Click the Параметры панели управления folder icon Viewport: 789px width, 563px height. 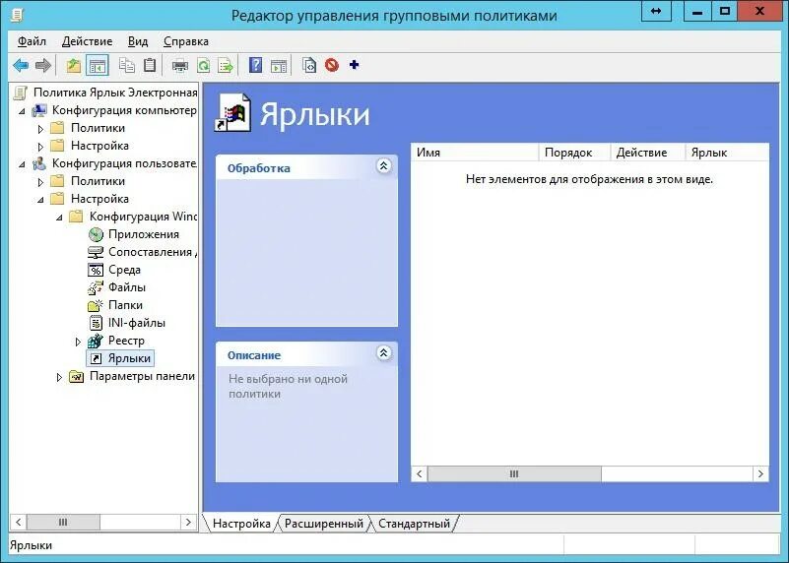coord(77,376)
